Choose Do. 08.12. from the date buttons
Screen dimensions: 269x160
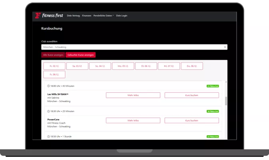pyautogui.click(x=192, y=66)
